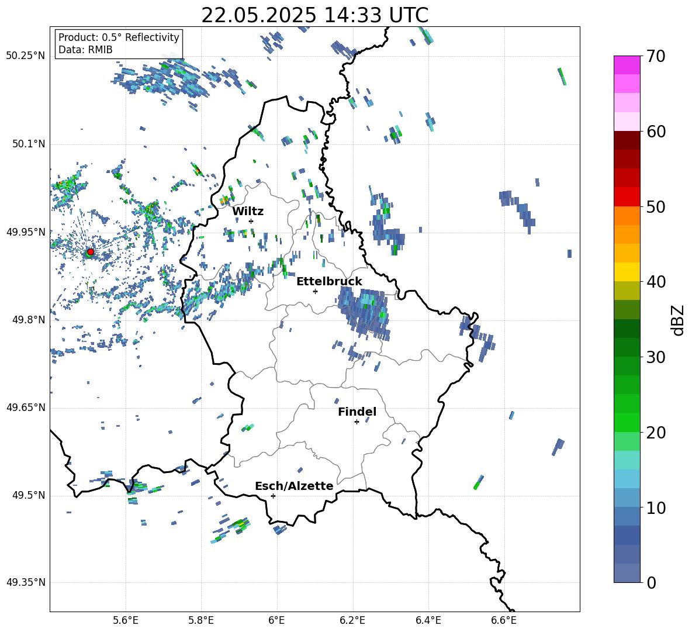692x632 pixels.
Task: Click the green echo streak near 49.5°N, 6.55°E
Action: point(478,482)
